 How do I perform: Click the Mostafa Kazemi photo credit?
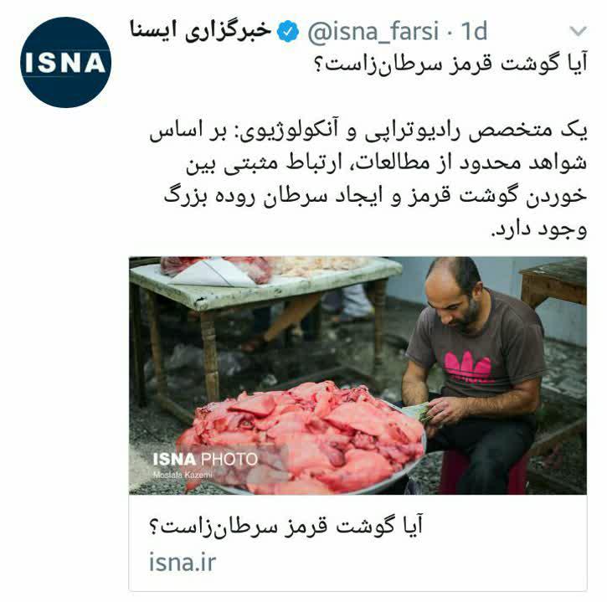pyautogui.click(x=183, y=475)
